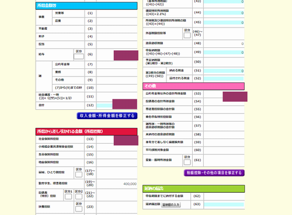Click the 公的年金等以外の合計所得金額 label in row (53)
The height and width of the screenshot is (215, 292).
tap(166, 93)
